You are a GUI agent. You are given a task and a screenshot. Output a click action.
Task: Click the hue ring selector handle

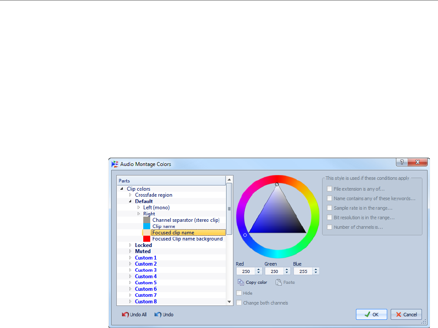click(x=245, y=235)
